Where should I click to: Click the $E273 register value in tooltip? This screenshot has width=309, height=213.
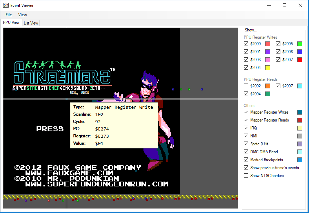tap(102, 136)
